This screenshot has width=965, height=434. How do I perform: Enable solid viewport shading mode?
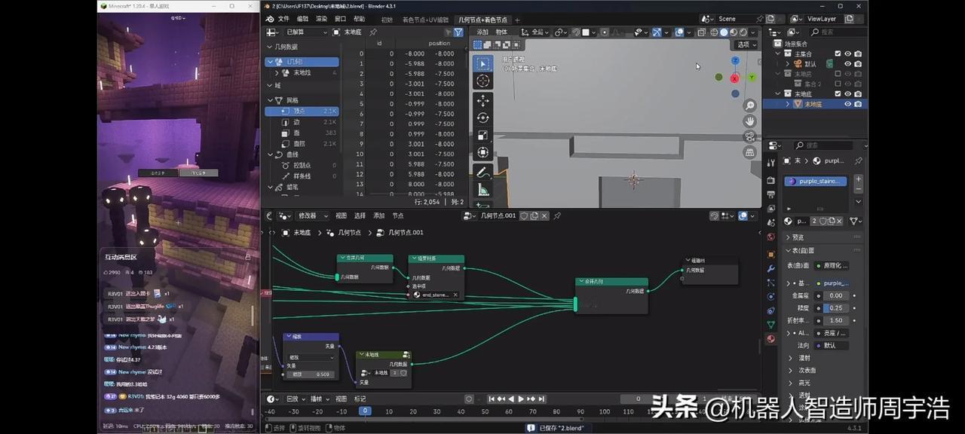724,32
